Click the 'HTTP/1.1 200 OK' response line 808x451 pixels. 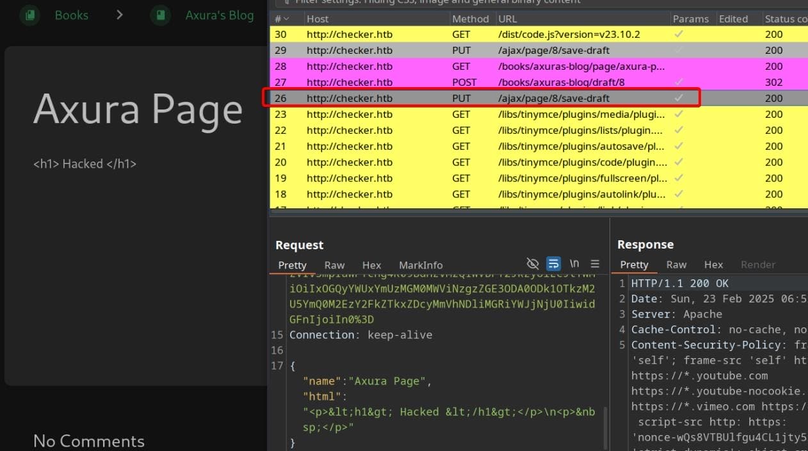(680, 283)
